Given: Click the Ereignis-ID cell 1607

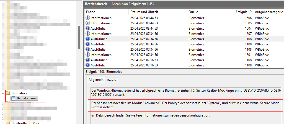Looking at the screenshot, I should (248, 34).
